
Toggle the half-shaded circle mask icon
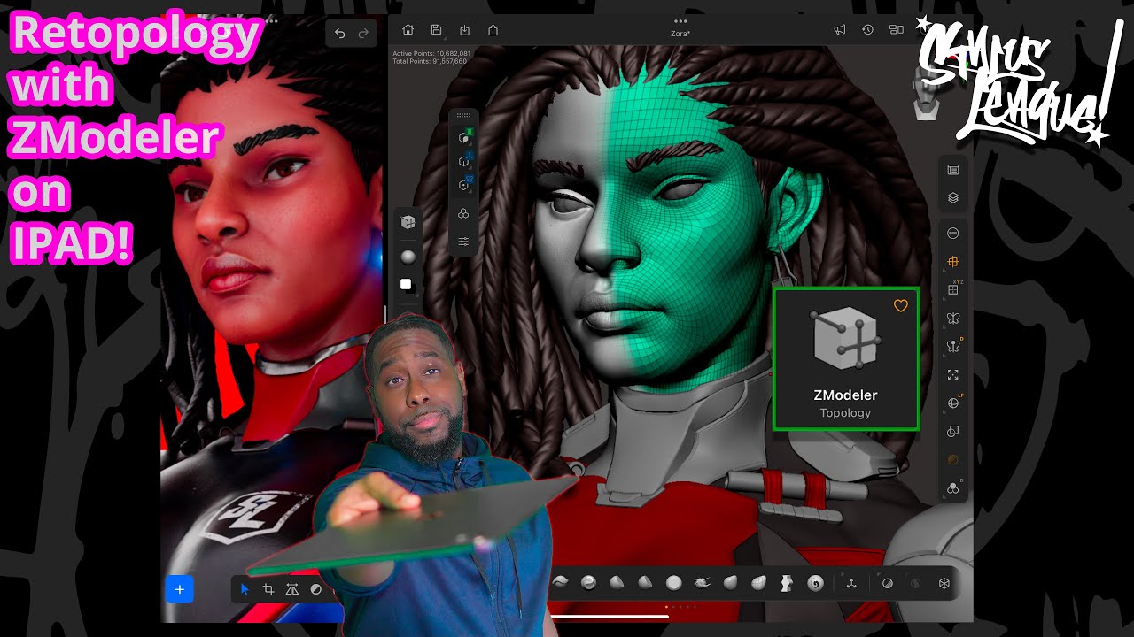[x=888, y=583]
